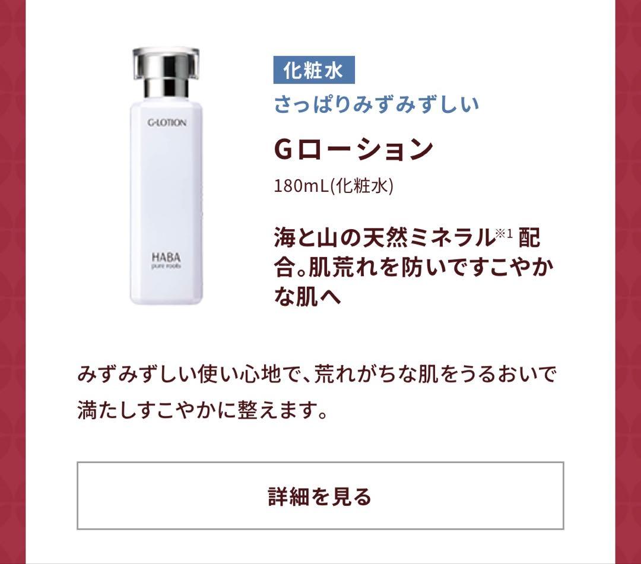Image resolution: width=641 pixels, height=564 pixels.
Task: Click the blue 化粧水 category tag
Action: pyautogui.click(x=313, y=70)
